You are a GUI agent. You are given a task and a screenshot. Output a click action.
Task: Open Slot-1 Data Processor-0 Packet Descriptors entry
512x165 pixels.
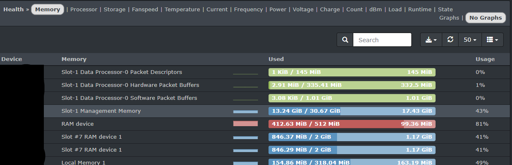click(122, 72)
